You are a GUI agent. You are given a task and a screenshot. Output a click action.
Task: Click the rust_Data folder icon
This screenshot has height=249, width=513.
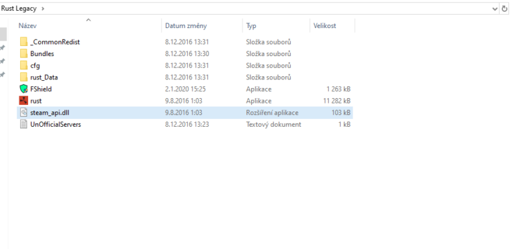click(x=23, y=77)
